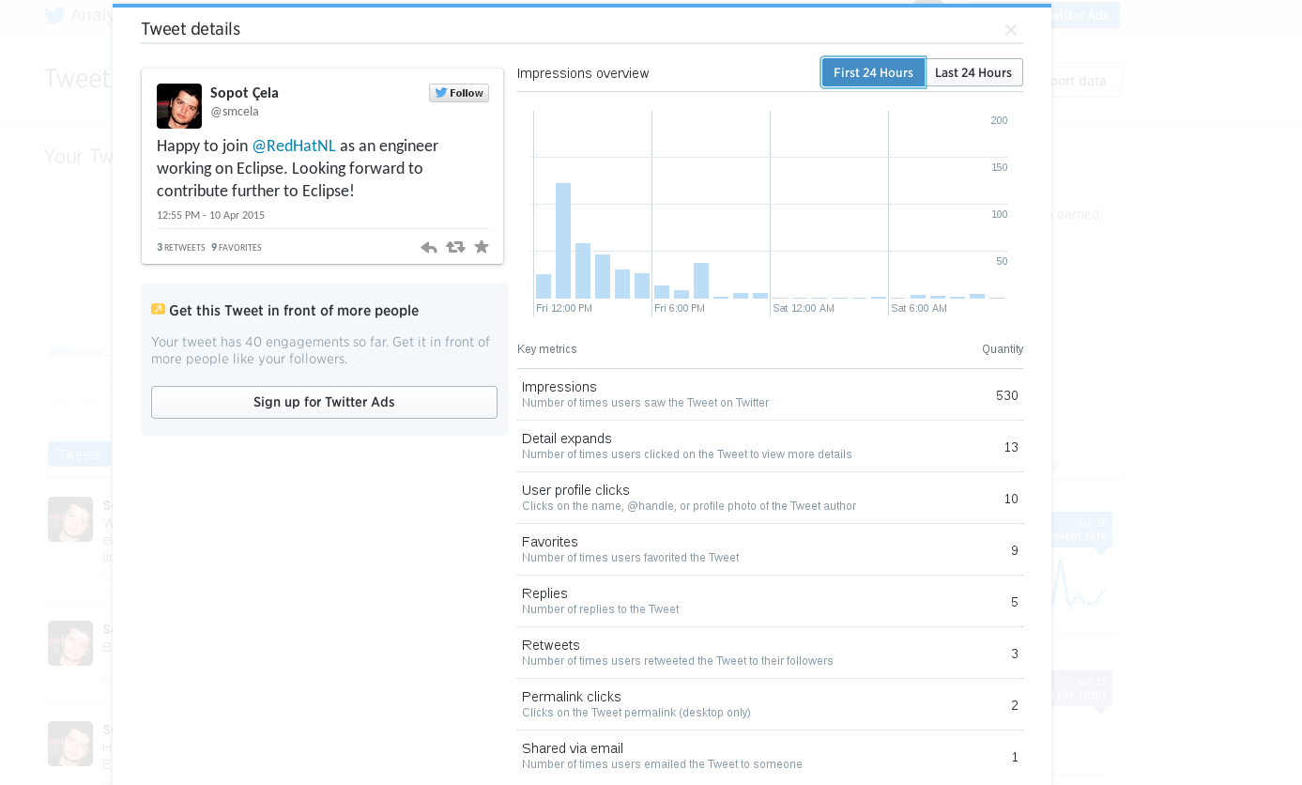Click the Twitter bird logo in background page
The width and height of the screenshot is (1302, 785).
tap(55, 15)
